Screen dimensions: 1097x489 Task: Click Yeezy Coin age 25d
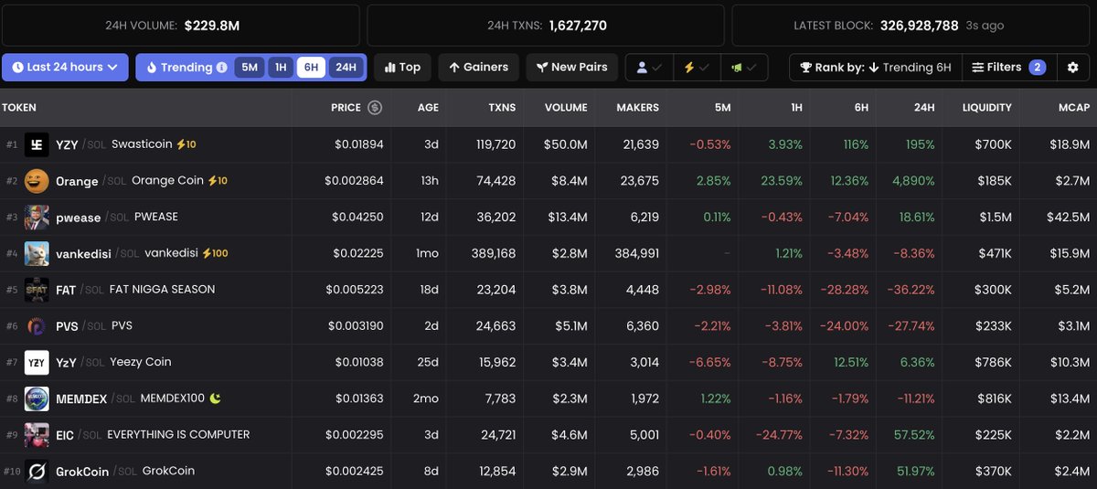coord(428,362)
